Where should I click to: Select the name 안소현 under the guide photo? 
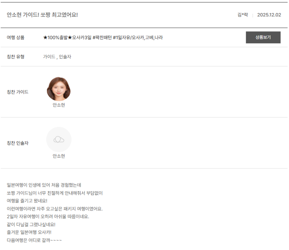pyautogui.click(x=59, y=105)
